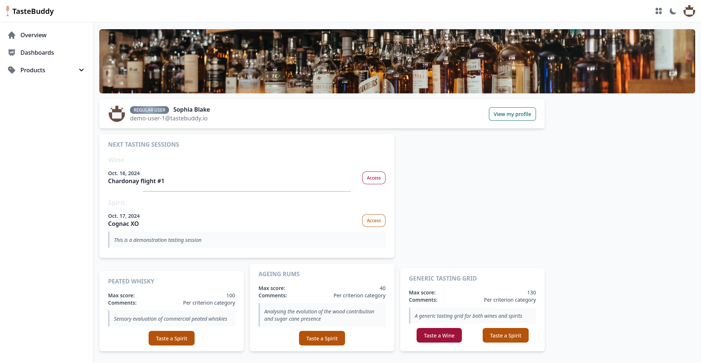701x363 pixels.
Task: Click email demo-user-1@tastebuddy.io
Action: click(169, 118)
